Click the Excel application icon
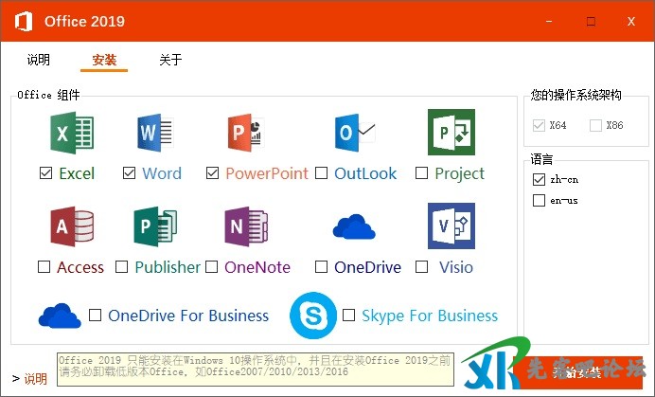 tap(72, 133)
